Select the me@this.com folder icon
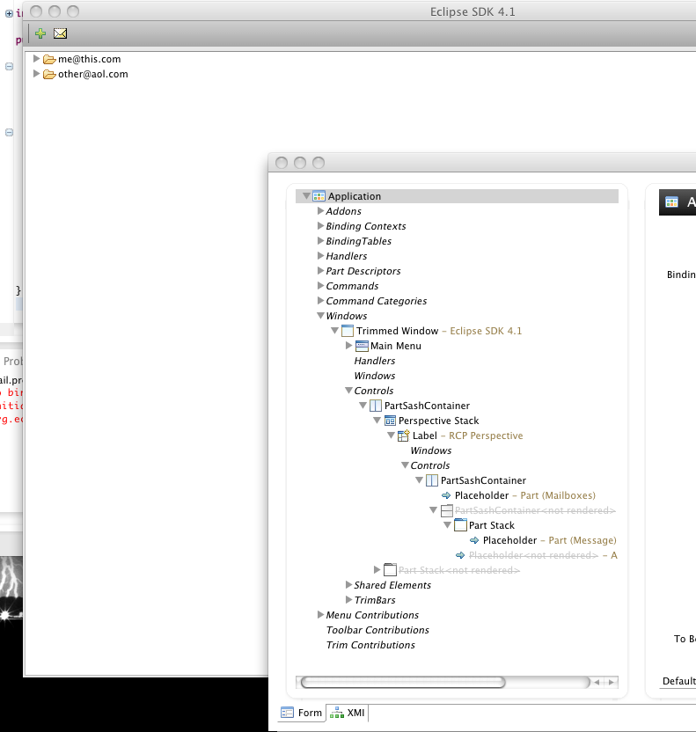Image resolution: width=696 pixels, height=732 pixels. (x=49, y=59)
